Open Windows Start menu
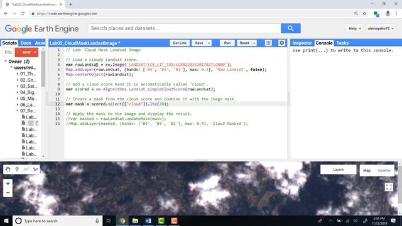Screen dimensions: 402x226 (x=6, y=220)
